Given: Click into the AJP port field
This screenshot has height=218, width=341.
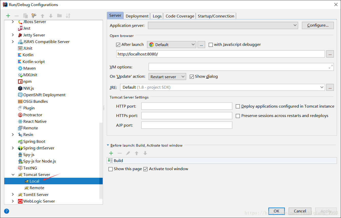Looking at the screenshot, I should (x=187, y=125).
